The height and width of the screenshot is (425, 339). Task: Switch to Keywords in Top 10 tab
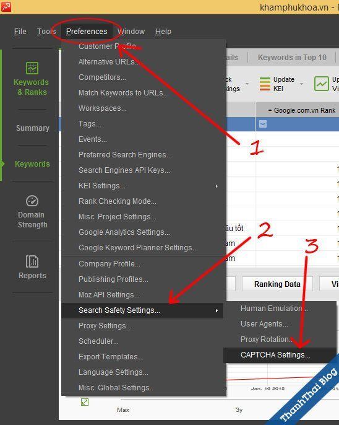tap(292, 58)
